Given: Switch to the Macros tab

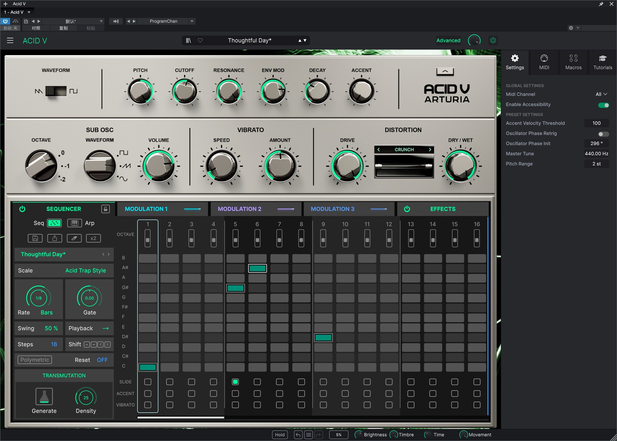Looking at the screenshot, I should pyautogui.click(x=573, y=62).
